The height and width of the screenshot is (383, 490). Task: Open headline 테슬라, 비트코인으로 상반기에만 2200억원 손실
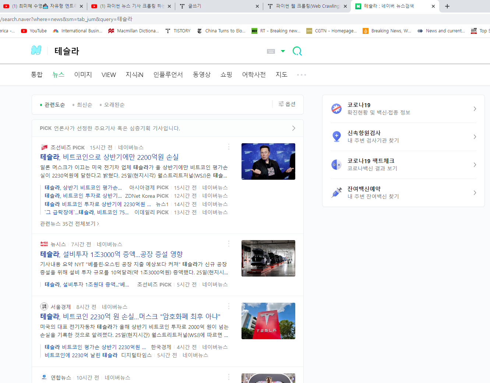pos(109,157)
